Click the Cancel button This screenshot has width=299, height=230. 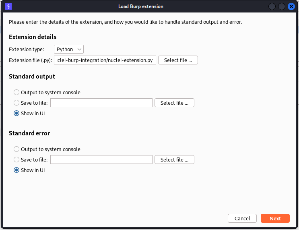(242, 218)
